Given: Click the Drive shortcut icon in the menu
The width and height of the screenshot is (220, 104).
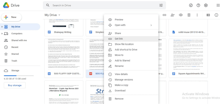Looking at the screenshot, I should pos(110,50).
